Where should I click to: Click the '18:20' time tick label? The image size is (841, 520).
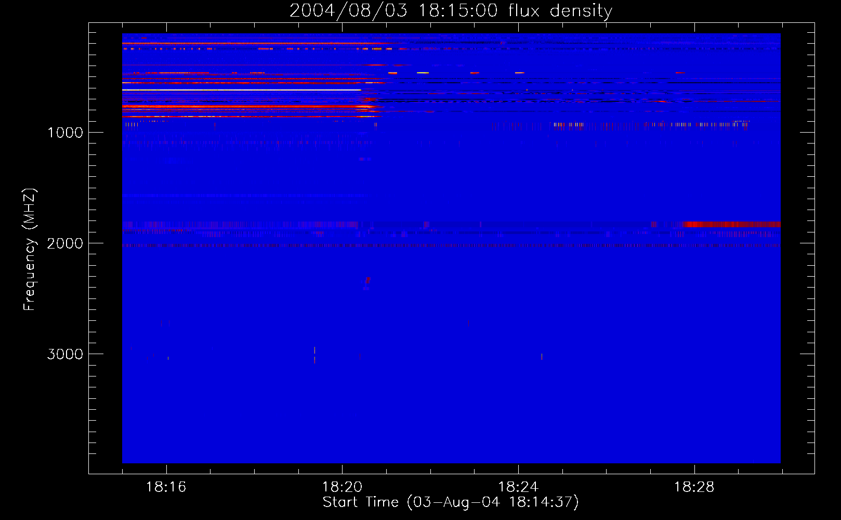click(342, 487)
